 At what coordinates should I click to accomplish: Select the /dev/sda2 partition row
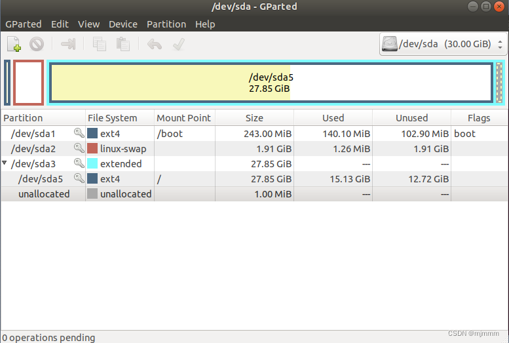pos(254,149)
